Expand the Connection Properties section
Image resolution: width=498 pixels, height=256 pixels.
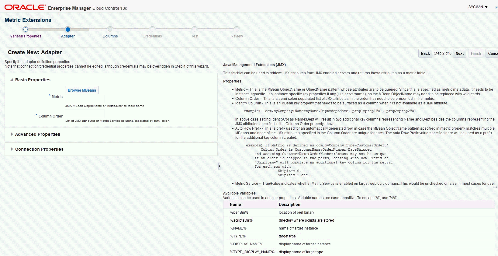pos(12,149)
